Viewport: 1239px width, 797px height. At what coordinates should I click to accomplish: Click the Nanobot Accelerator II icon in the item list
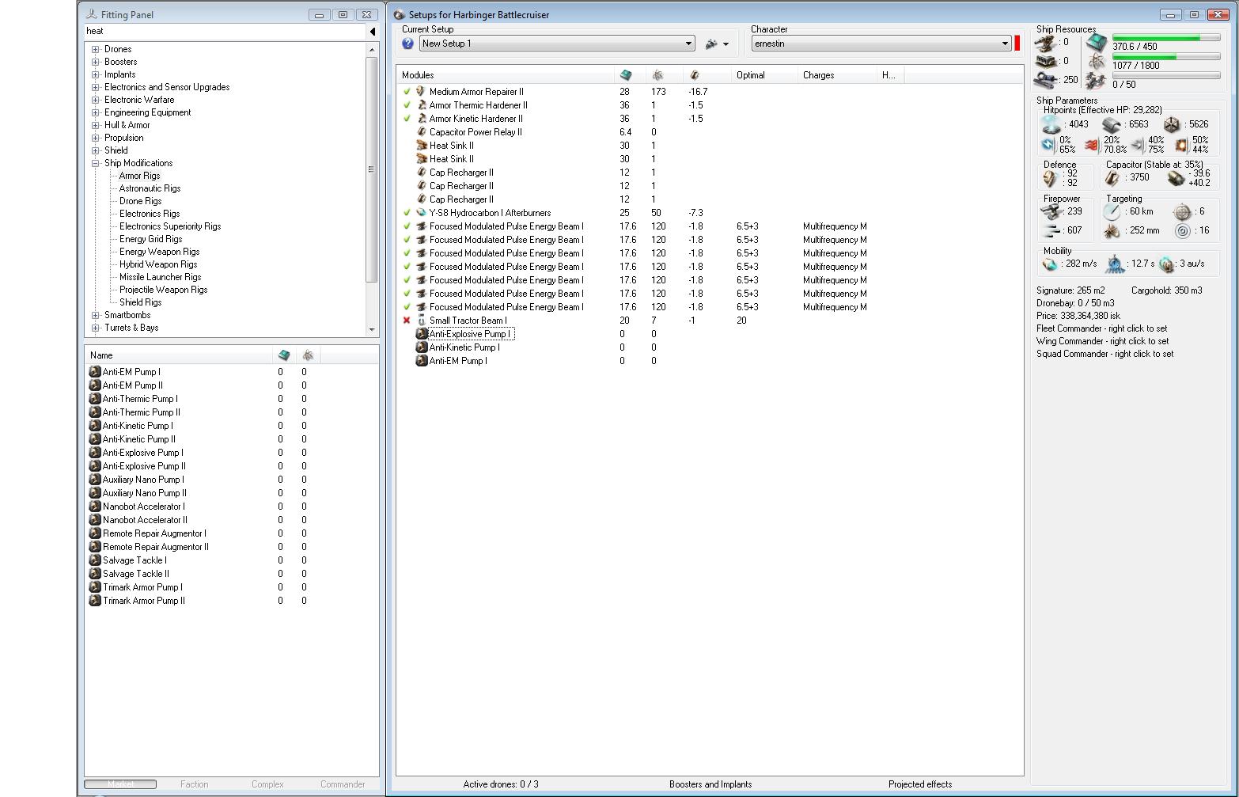(x=95, y=520)
